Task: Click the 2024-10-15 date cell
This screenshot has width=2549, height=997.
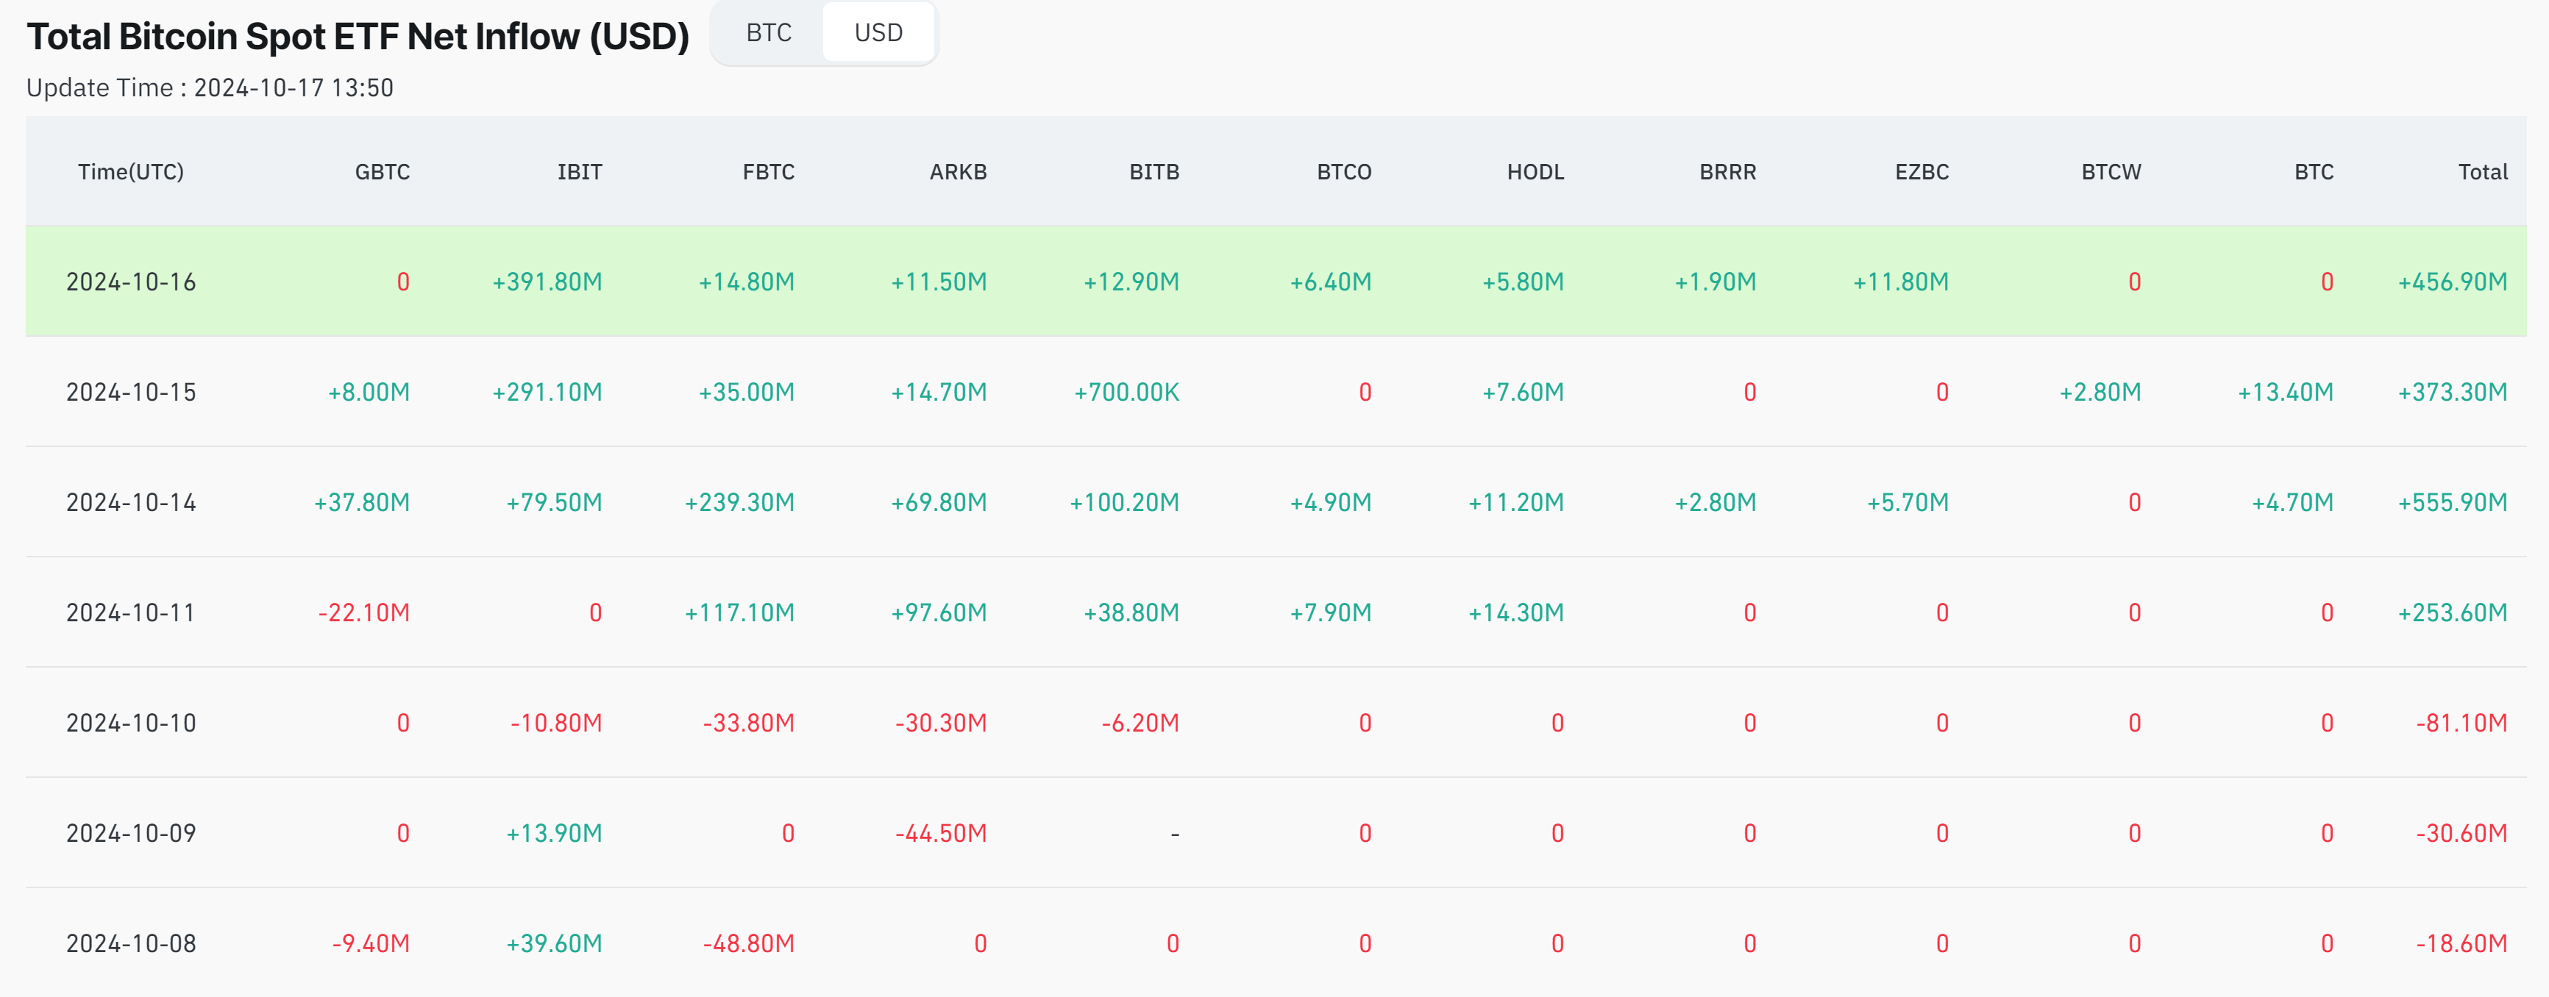Action: point(131,393)
